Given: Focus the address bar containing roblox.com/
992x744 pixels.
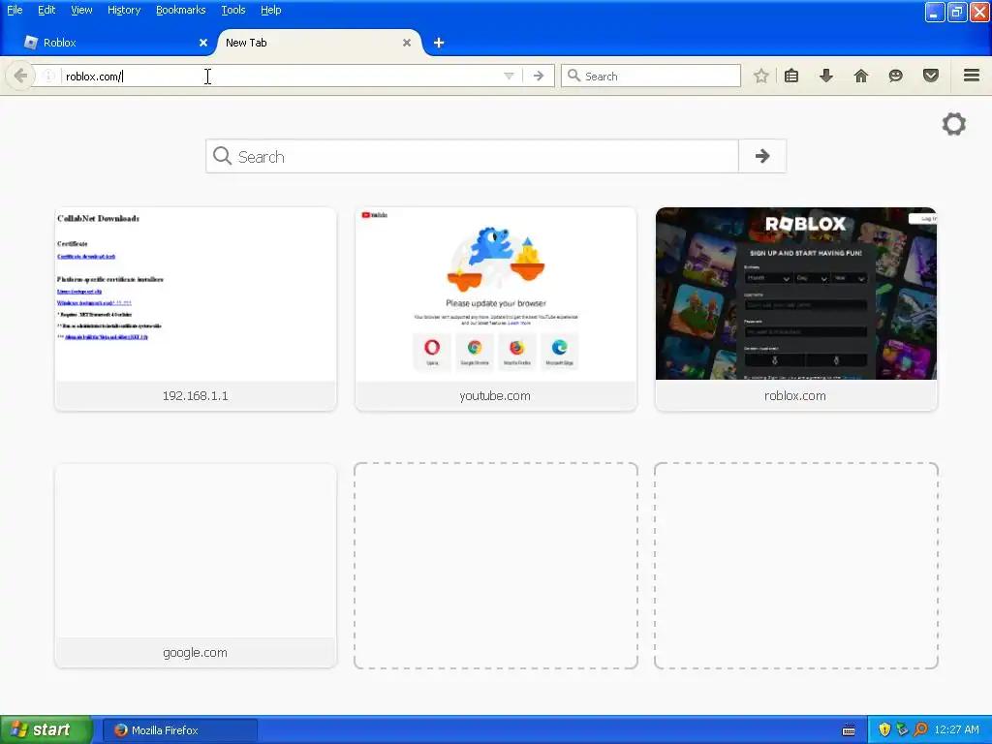Looking at the screenshot, I should [x=282, y=76].
